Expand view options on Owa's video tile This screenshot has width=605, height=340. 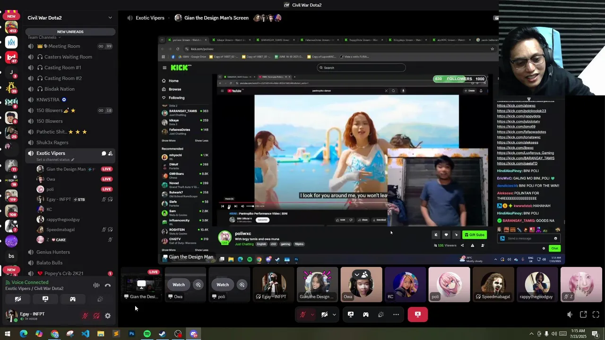pyautogui.click(x=357, y=274)
